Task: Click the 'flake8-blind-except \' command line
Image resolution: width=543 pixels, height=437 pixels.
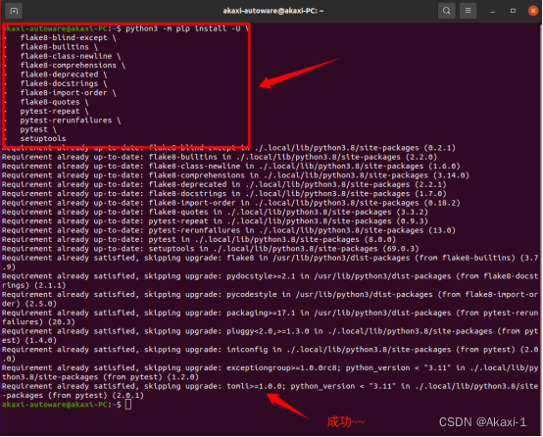Action: coord(69,38)
